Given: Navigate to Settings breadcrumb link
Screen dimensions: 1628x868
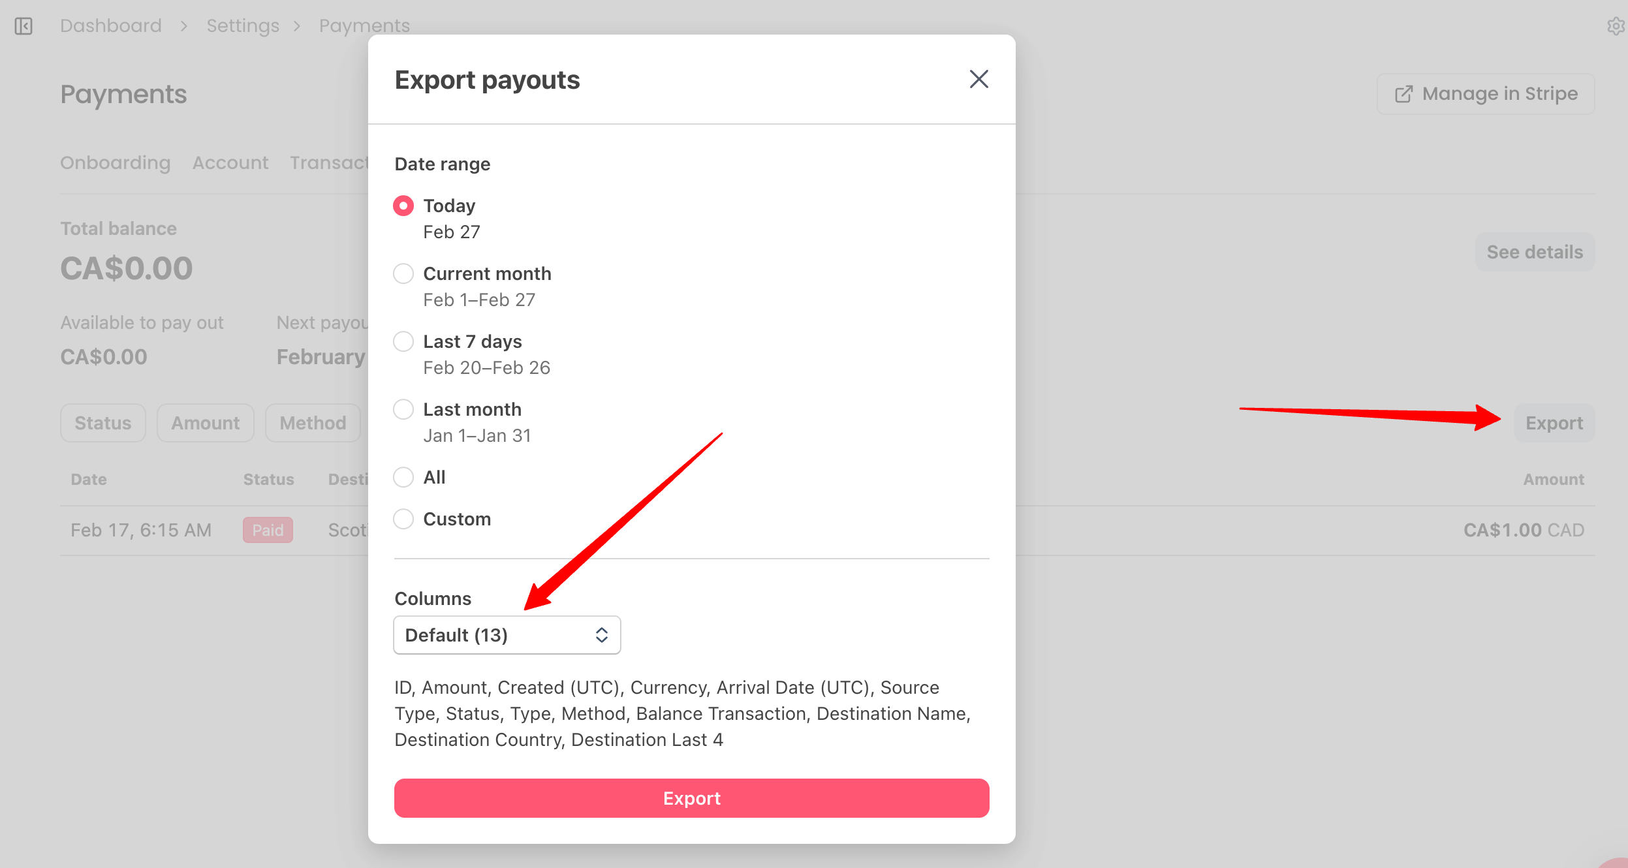Looking at the screenshot, I should click(x=243, y=25).
